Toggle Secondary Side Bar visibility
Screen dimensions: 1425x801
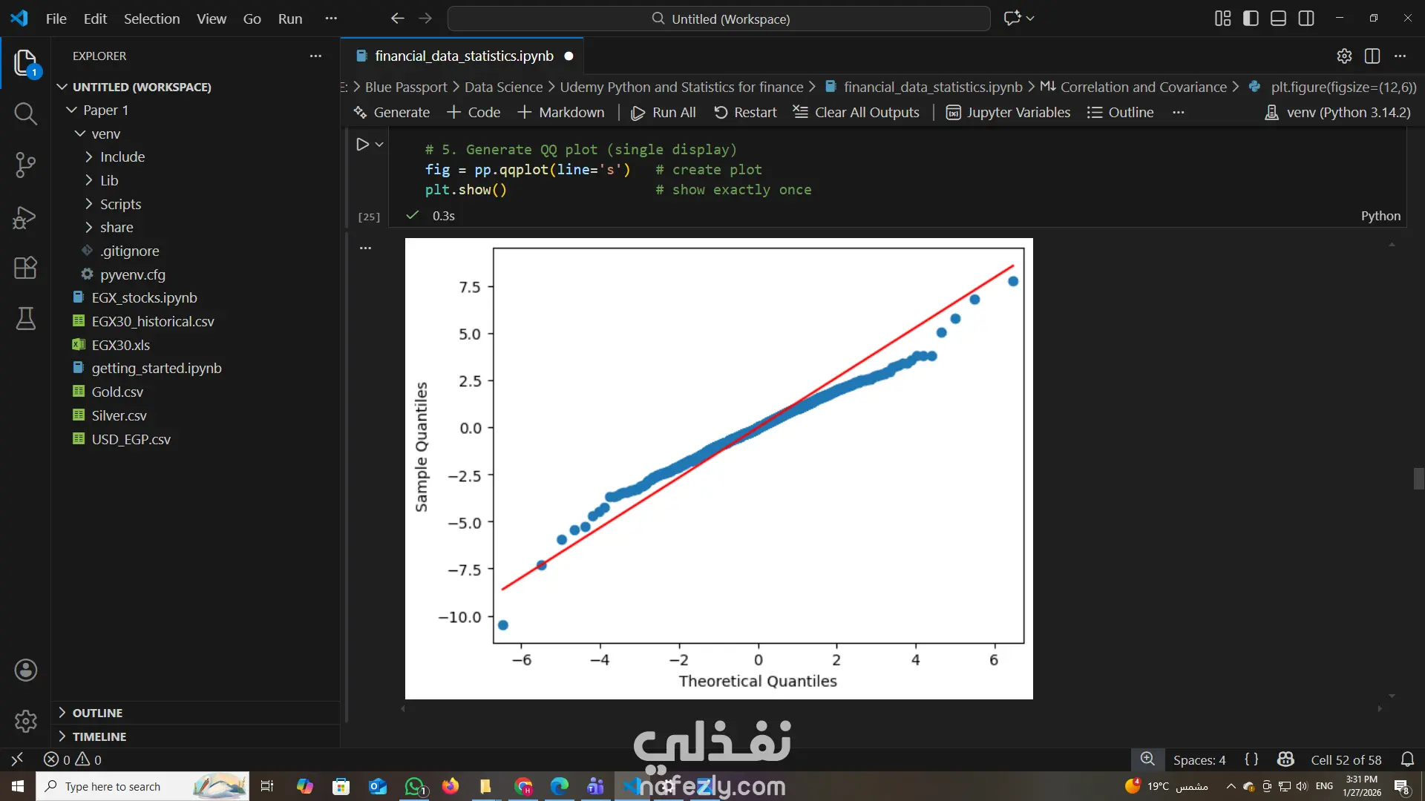tap(1306, 19)
